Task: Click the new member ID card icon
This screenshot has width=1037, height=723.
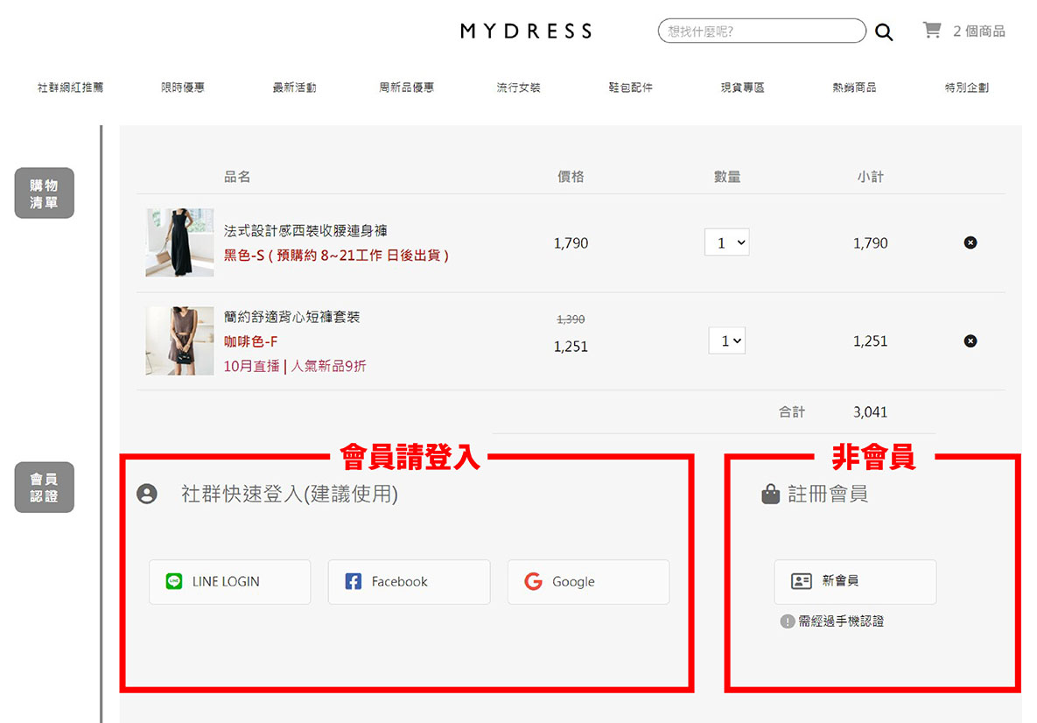Action: [801, 581]
